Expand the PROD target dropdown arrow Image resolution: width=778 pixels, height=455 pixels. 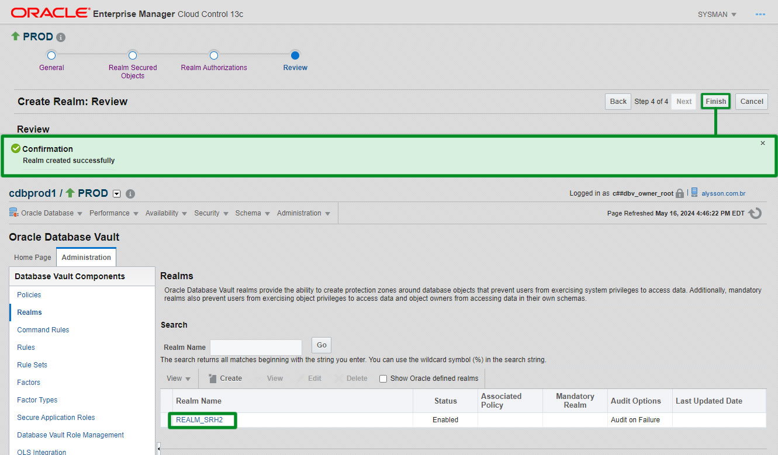(116, 194)
